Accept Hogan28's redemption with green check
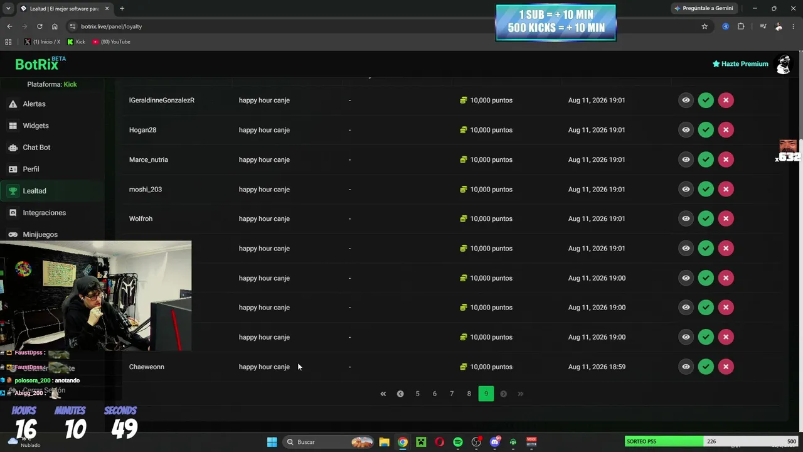Screen dimensions: 803x452 click(706, 130)
